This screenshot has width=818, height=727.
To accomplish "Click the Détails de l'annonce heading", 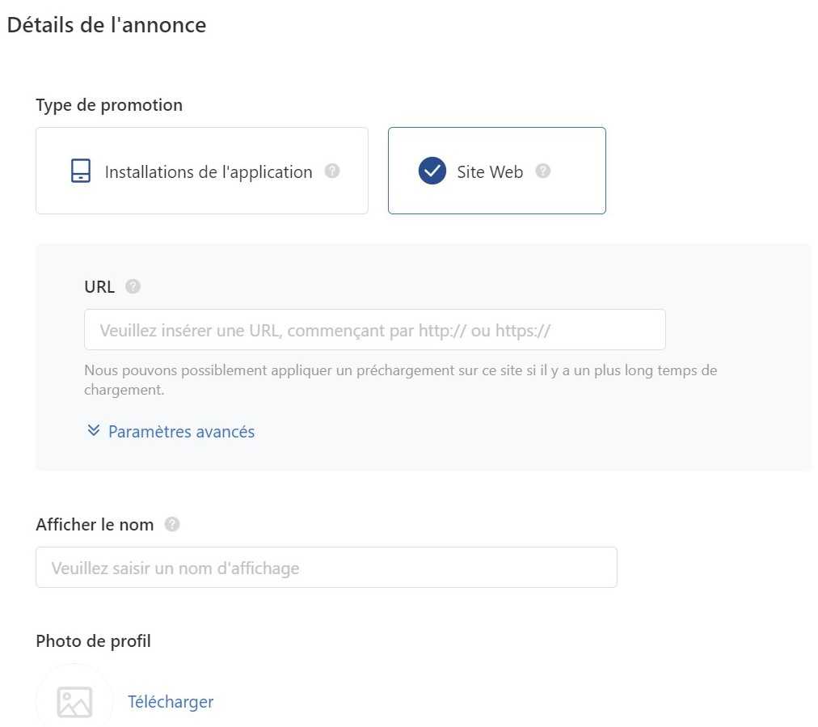I will (x=107, y=25).
